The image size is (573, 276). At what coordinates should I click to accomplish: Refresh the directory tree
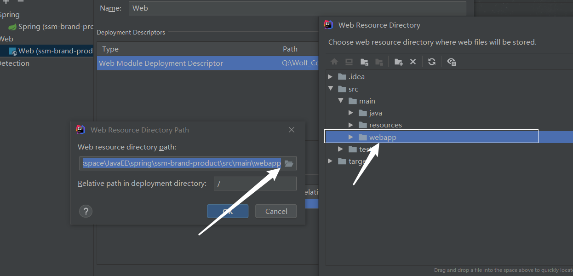coord(432,62)
